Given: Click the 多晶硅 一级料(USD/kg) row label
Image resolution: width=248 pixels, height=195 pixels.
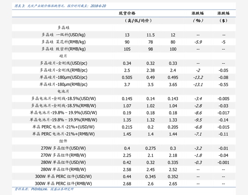Looking at the screenshot, I should click(x=63, y=35).
